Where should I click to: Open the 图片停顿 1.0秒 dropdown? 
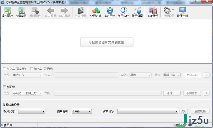(x=82, y=111)
